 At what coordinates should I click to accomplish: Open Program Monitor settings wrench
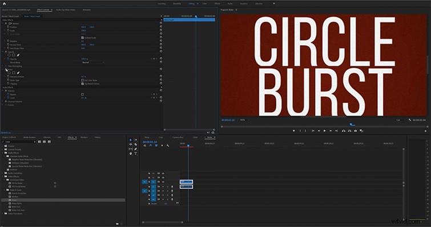pyautogui.click(x=410, y=120)
